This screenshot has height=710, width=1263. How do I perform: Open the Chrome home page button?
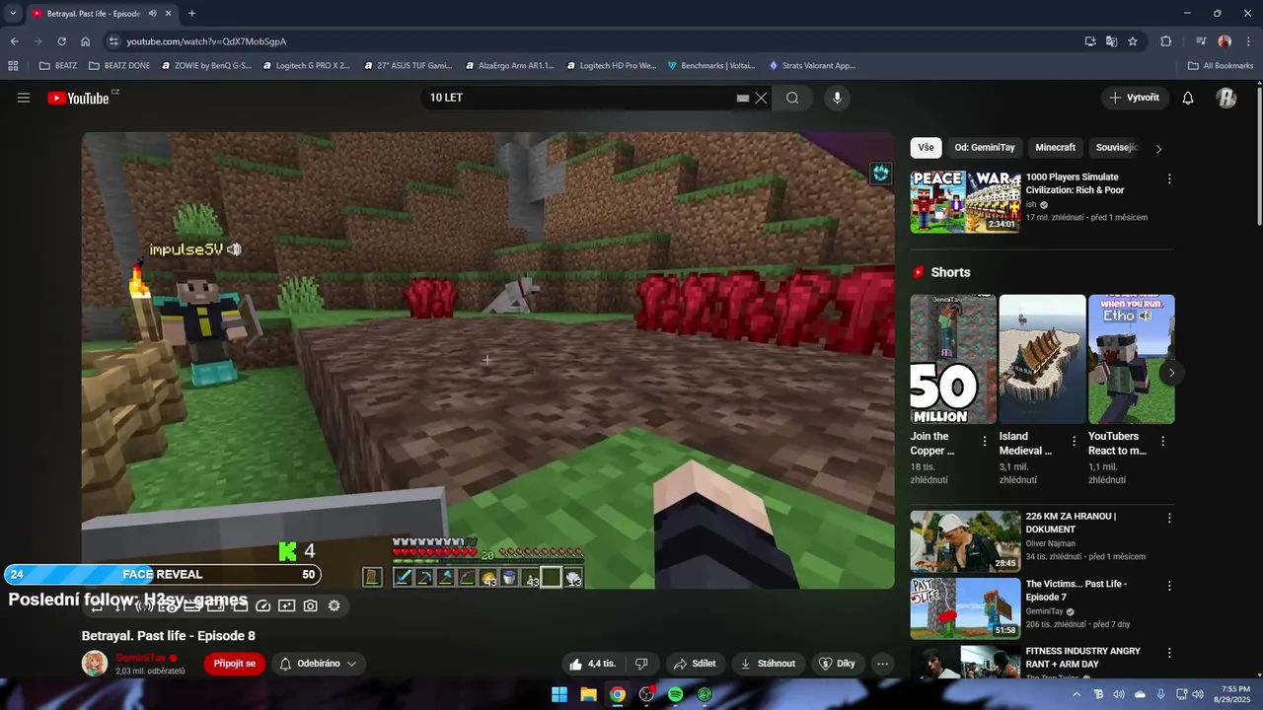coord(86,41)
